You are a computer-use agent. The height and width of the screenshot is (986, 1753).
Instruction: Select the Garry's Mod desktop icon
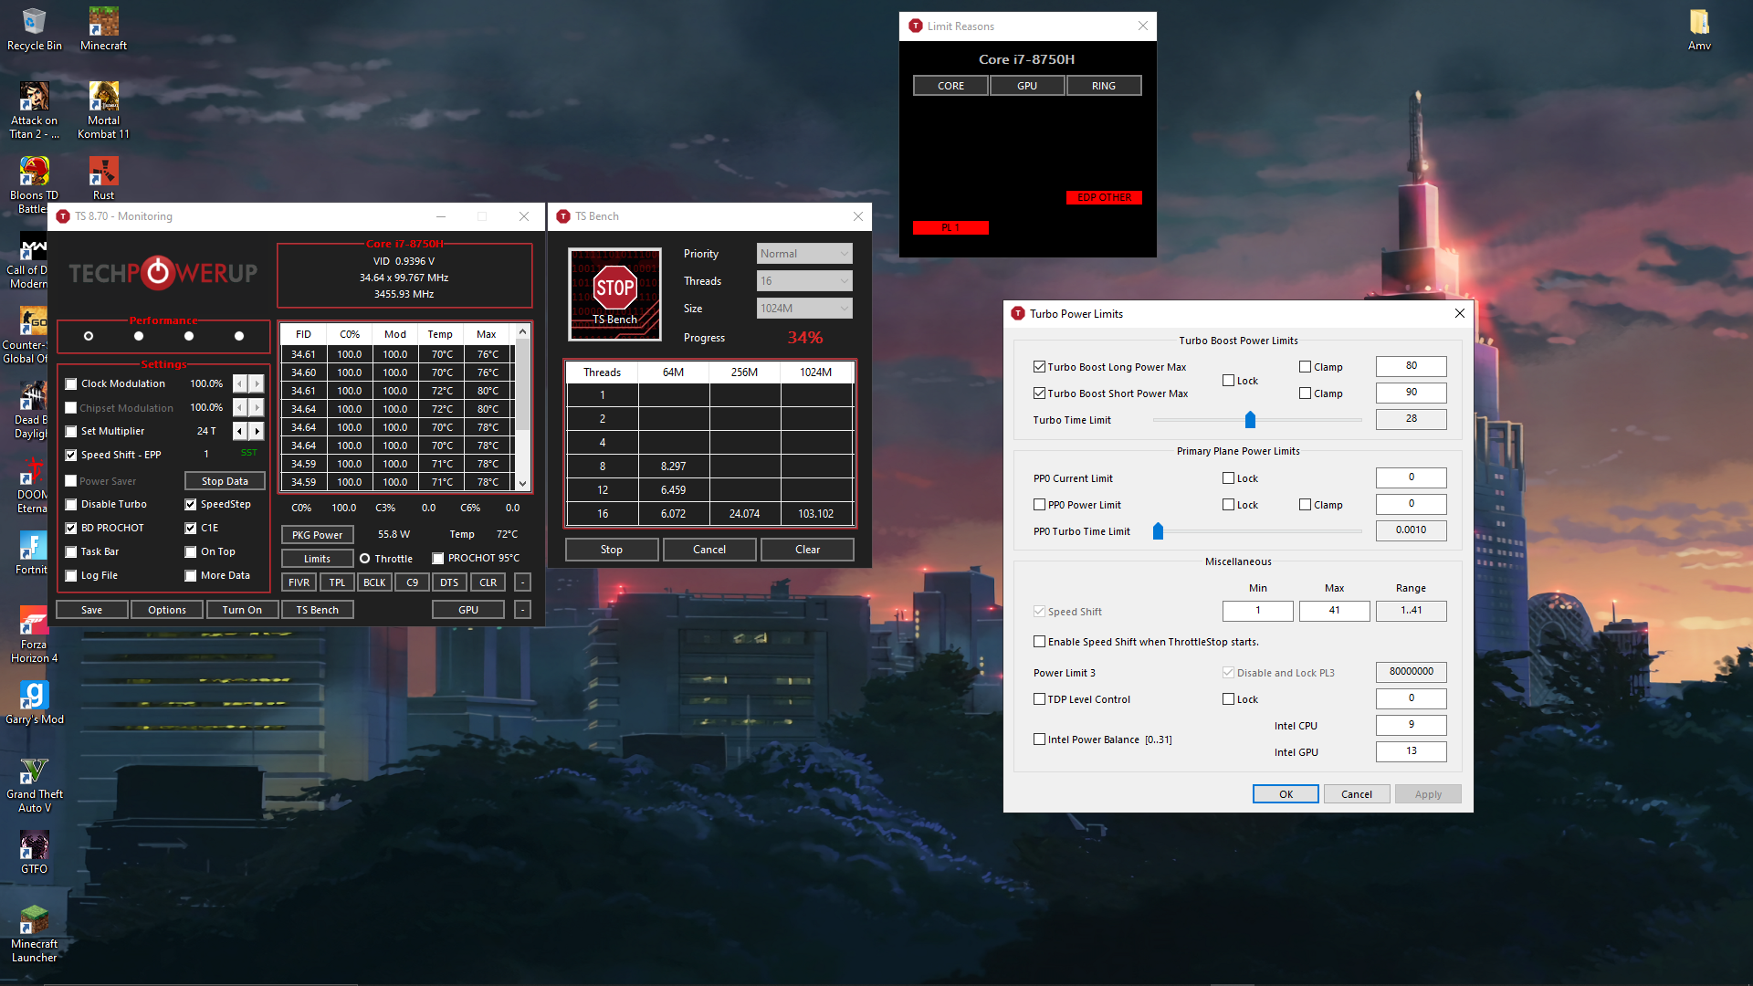(34, 702)
